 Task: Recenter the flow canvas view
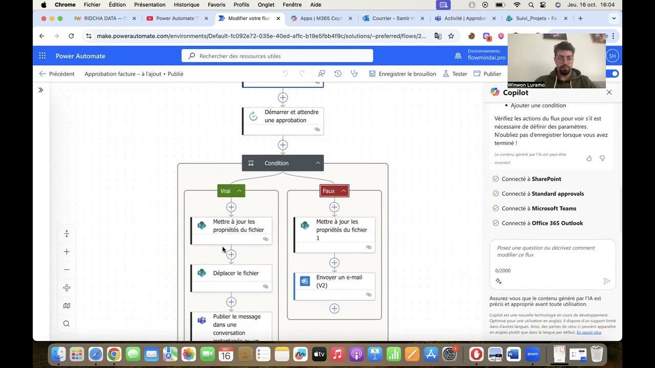67,288
